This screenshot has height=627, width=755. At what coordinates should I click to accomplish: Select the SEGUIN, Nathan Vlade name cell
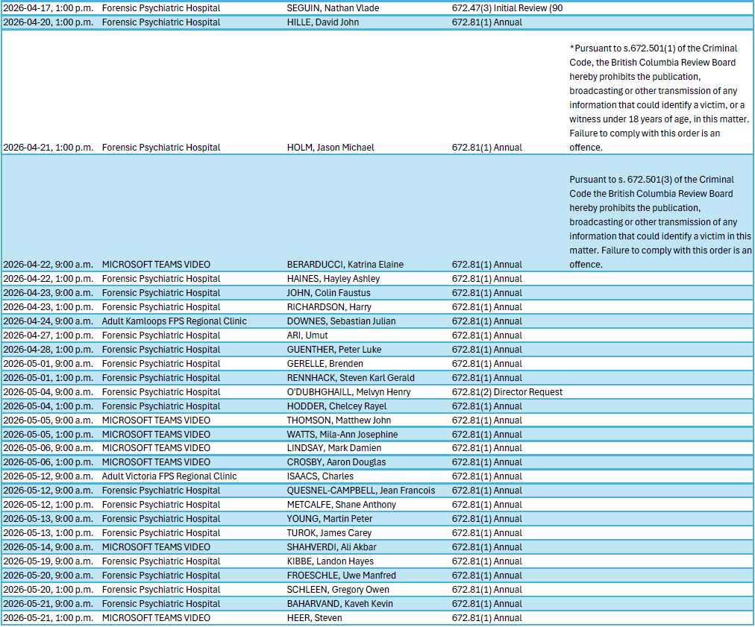[333, 8]
